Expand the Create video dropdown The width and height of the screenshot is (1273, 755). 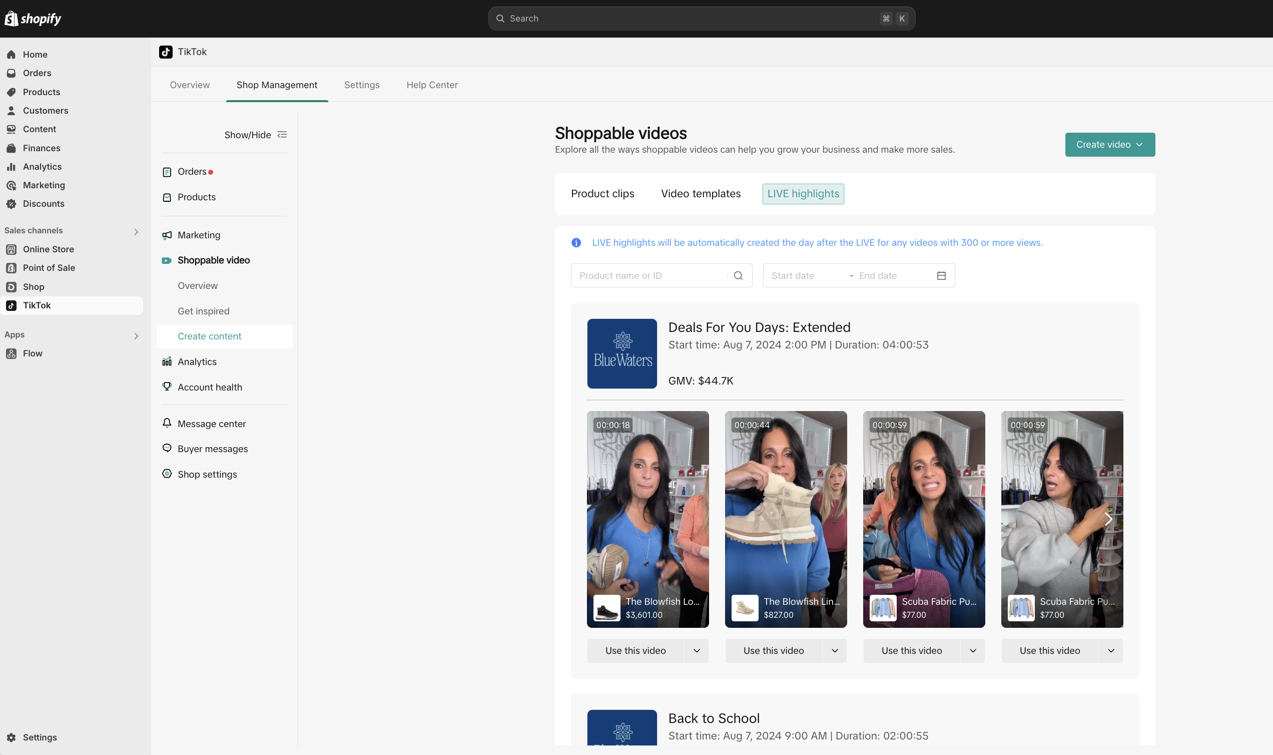[1110, 145]
